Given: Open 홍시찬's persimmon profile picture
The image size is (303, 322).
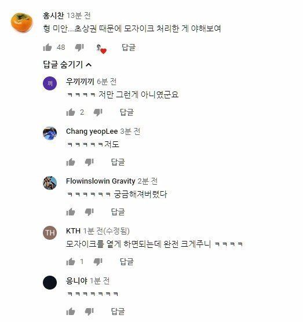Looking at the screenshot, I should coord(22,23).
